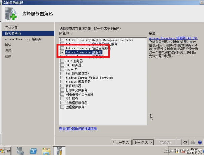Check the 打印和文件服务 checkbox
The width and height of the screenshot is (204, 155).
coord(62,90)
